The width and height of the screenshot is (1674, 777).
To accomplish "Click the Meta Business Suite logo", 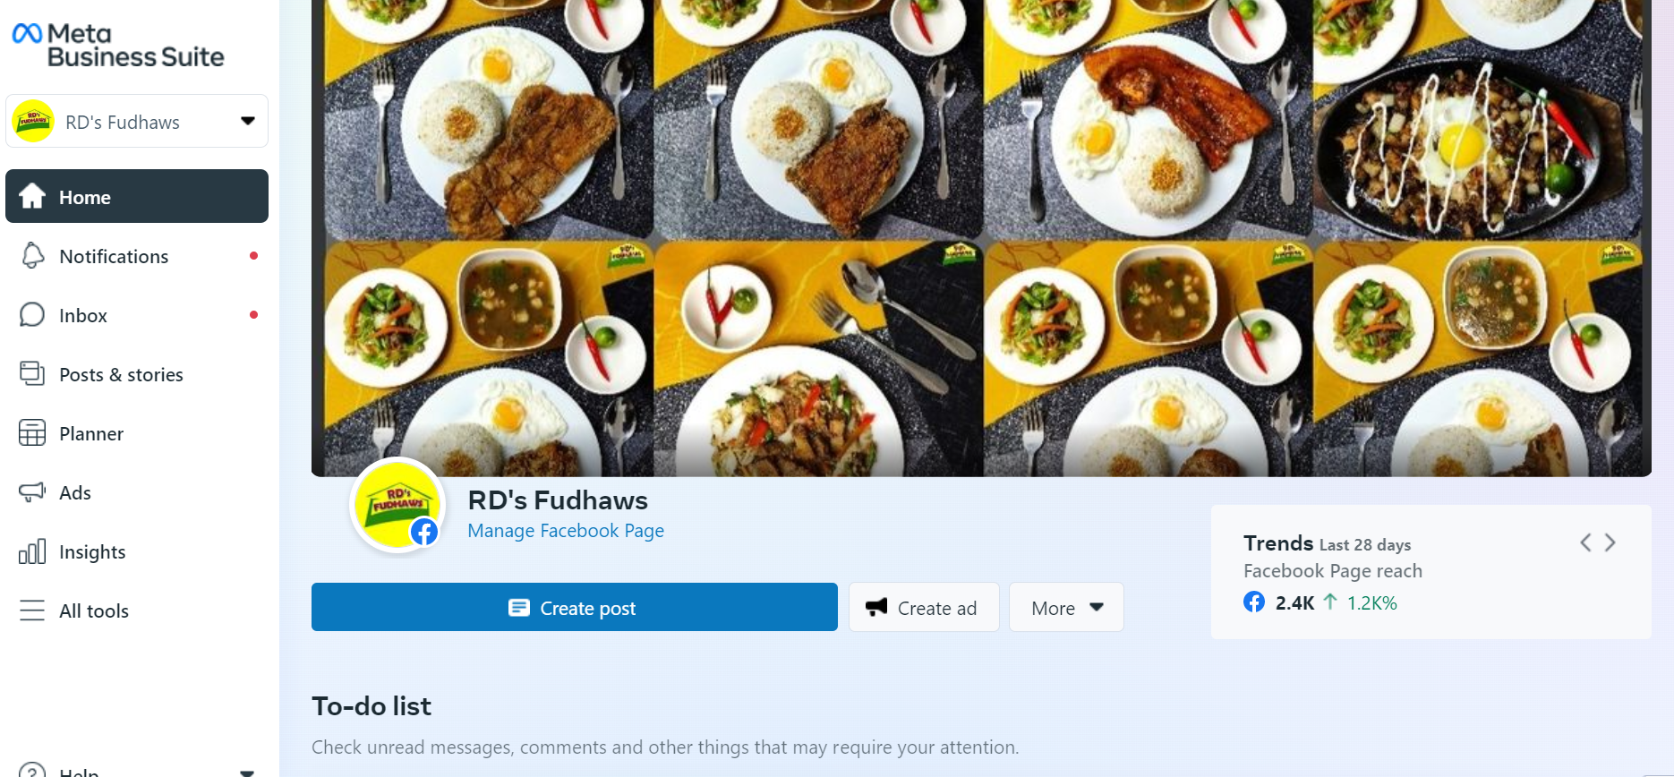I will point(118,46).
